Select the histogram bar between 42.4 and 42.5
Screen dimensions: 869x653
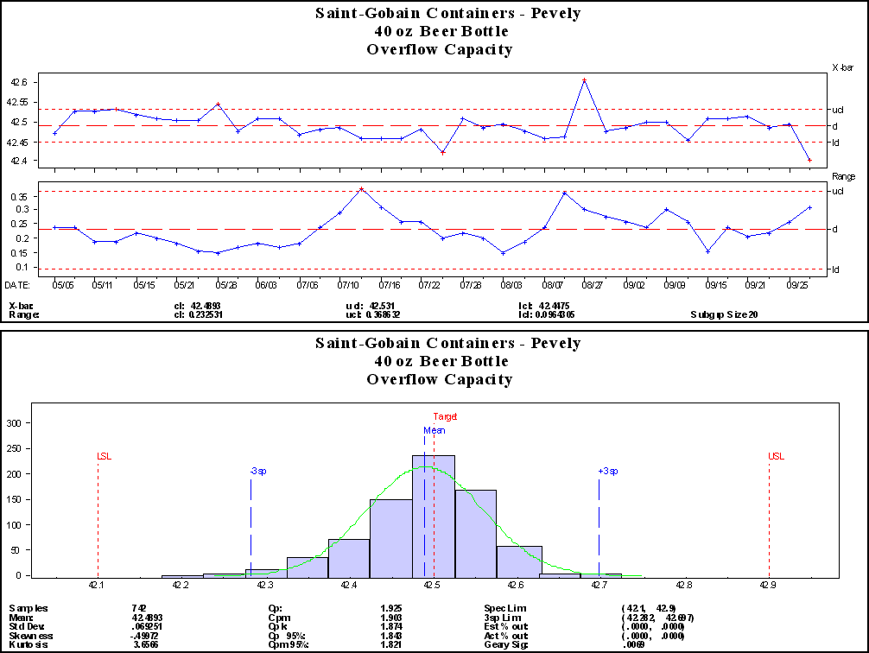[x=391, y=537]
